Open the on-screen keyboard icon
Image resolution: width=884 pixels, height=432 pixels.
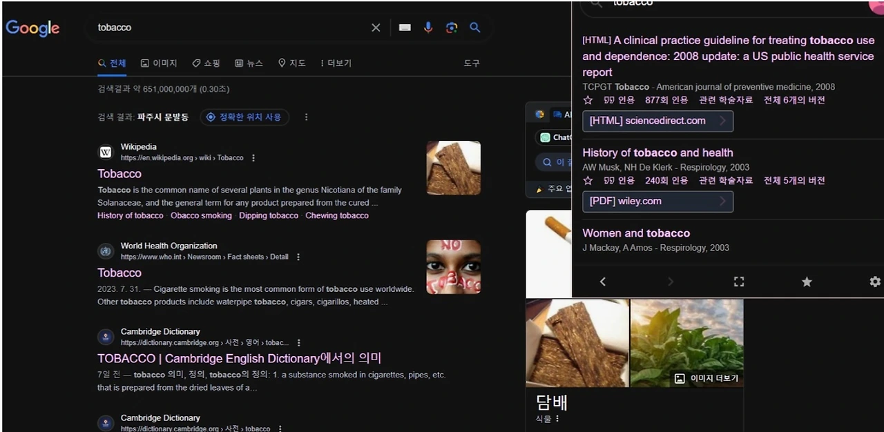405,28
